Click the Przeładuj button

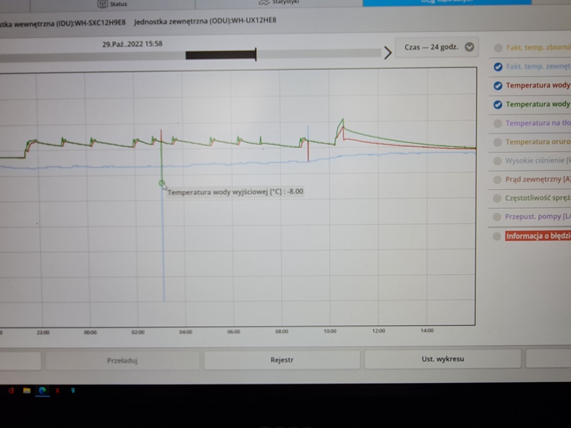(122, 360)
